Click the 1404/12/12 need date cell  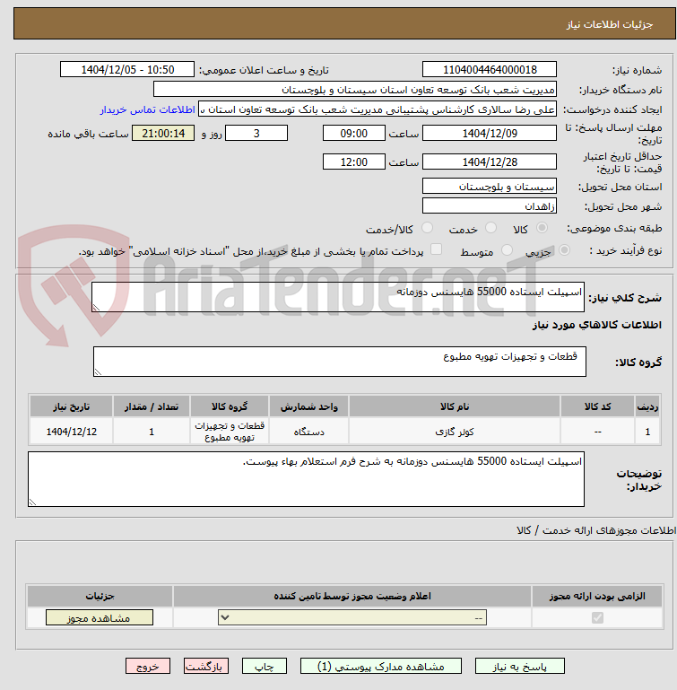coord(71,432)
